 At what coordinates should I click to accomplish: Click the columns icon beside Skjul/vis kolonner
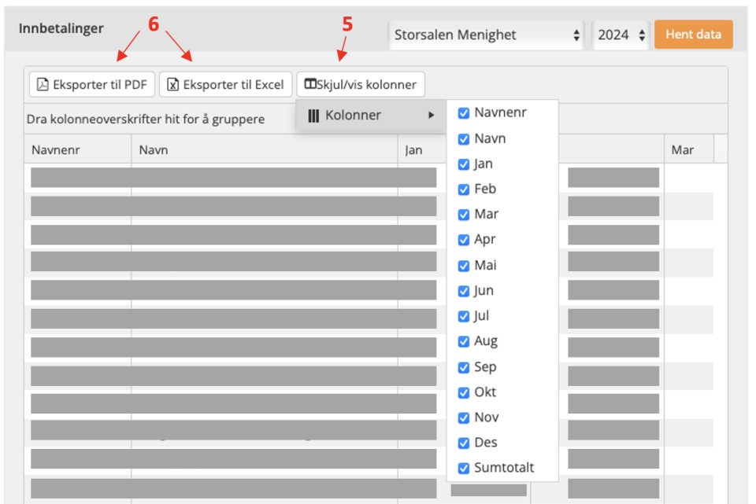310,84
